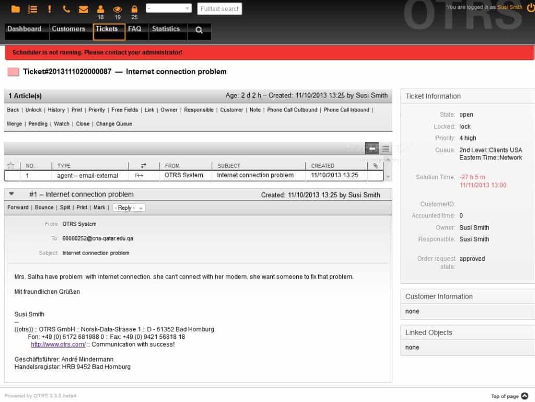Screen dimensions: 535x402
Task: Select article row agent – email-external
Action: [194, 176]
